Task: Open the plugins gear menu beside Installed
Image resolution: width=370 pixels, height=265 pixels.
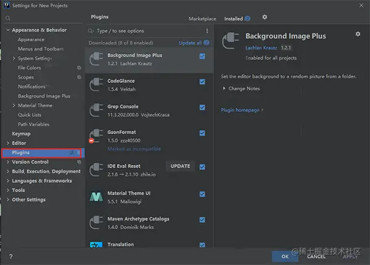Action: click(x=265, y=17)
